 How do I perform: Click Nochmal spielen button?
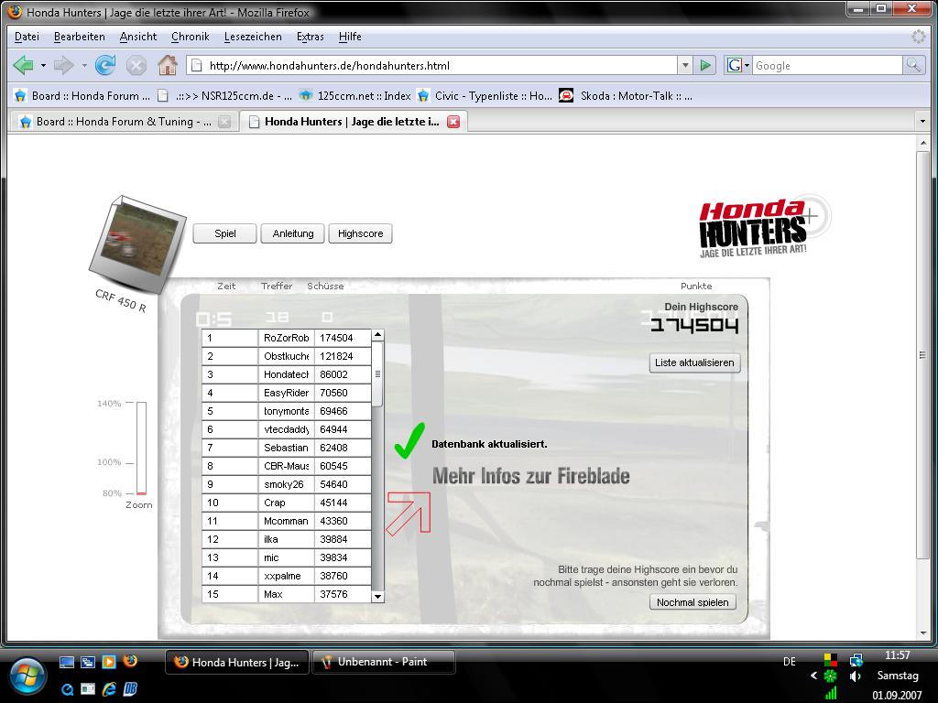(693, 602)
